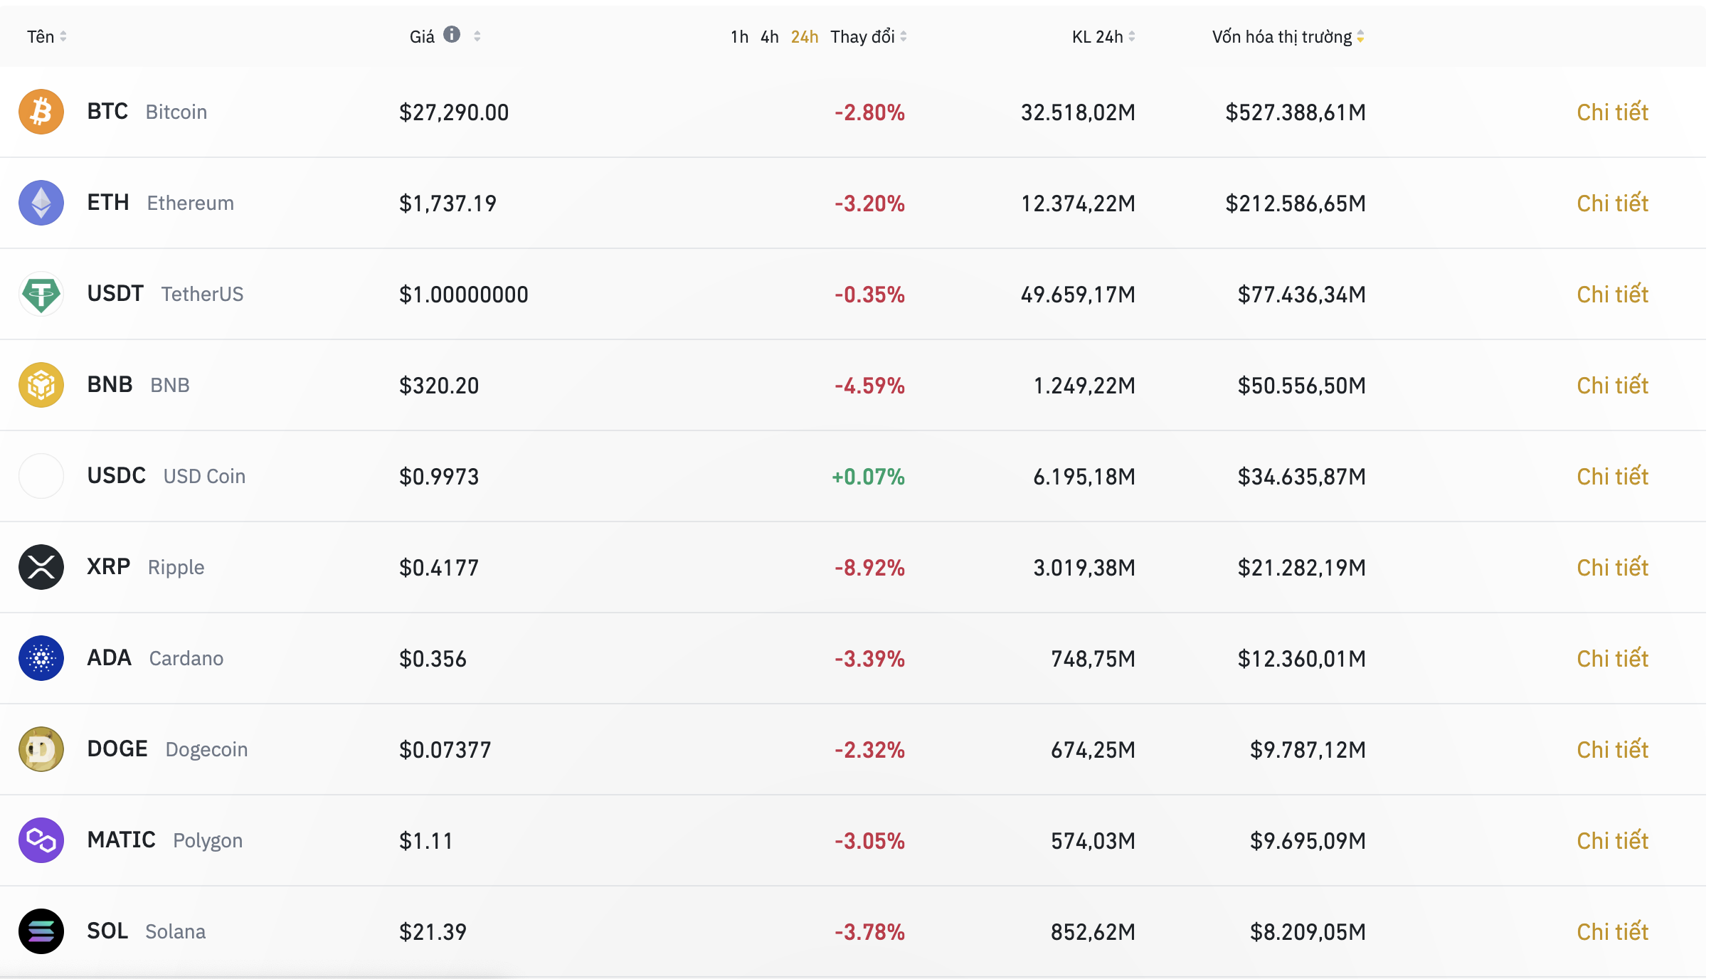Click USDT volume 49.659,17M
1716x979 pixels.
click(1078, 295)
